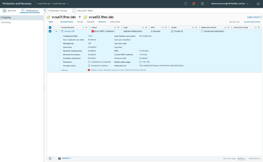Image resolution: width=263 pixels, height=162 pixels.
Task: Switch to the Protection Groups tab
Action: click(x=56, y=10)
